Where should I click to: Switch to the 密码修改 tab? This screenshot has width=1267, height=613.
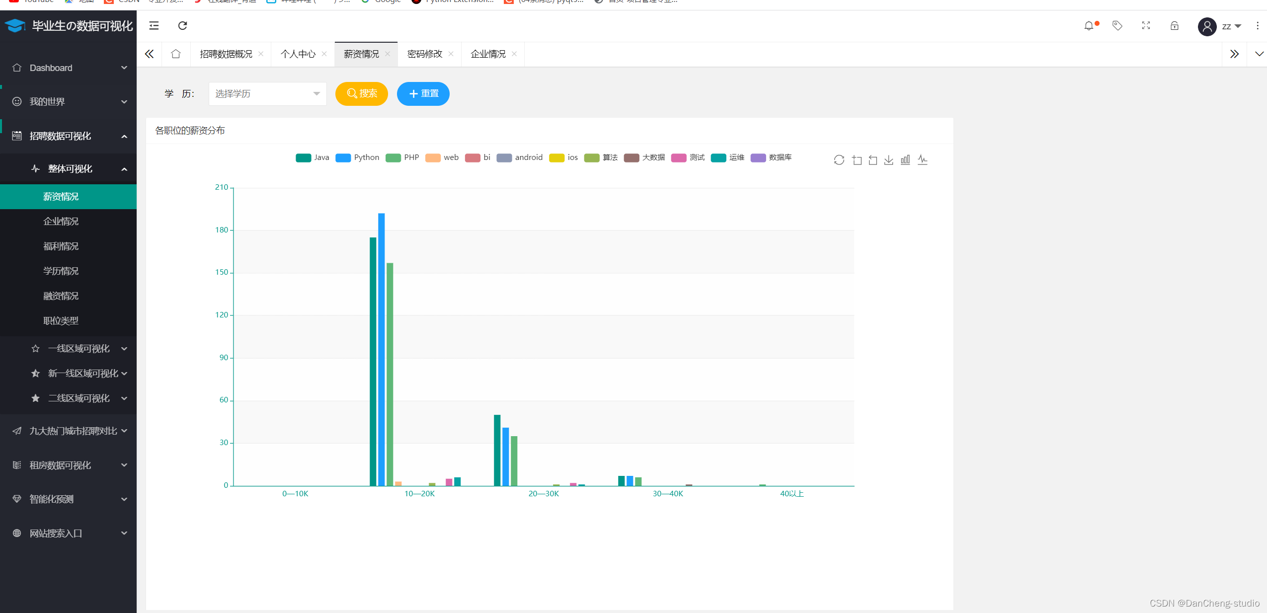(x=425, y=54)
